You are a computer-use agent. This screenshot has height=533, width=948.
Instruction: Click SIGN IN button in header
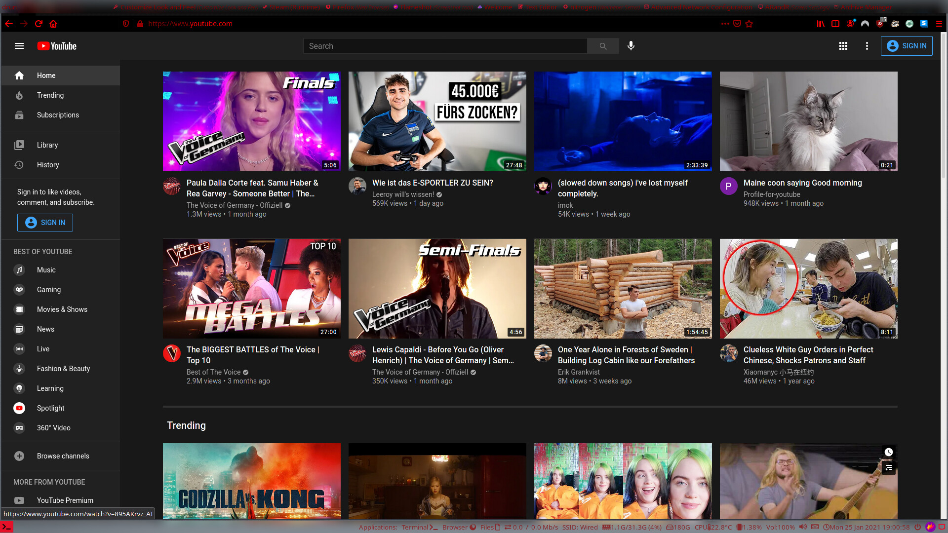[907, 46]
